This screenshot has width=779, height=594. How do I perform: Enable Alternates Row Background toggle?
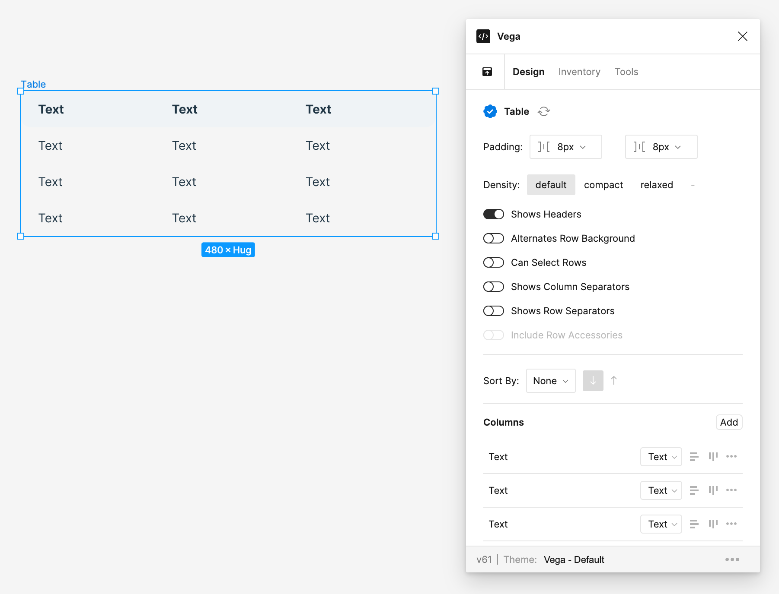coord(494,238)
